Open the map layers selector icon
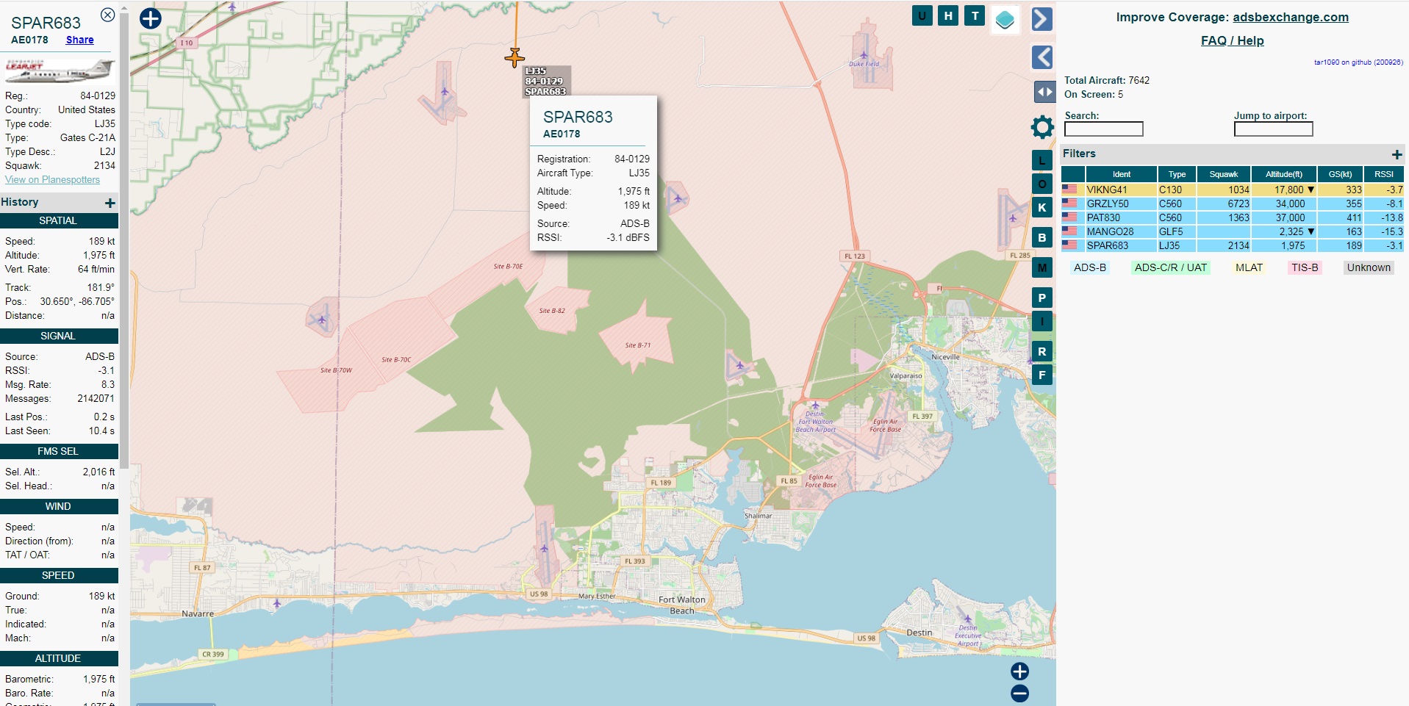1409x706 pixels. (x=1005, y=20)
